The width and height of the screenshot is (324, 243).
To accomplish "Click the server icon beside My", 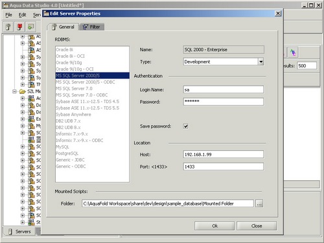I will coord(31,126).
